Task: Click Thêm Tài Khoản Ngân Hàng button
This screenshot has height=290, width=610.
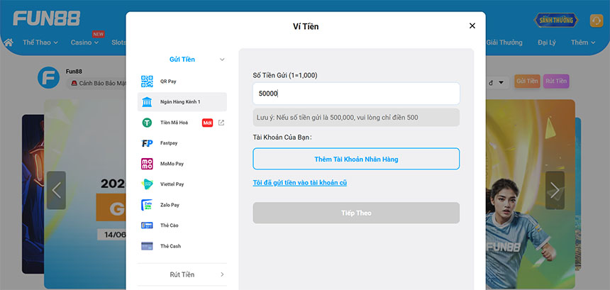Action: [x=356, y=159]
